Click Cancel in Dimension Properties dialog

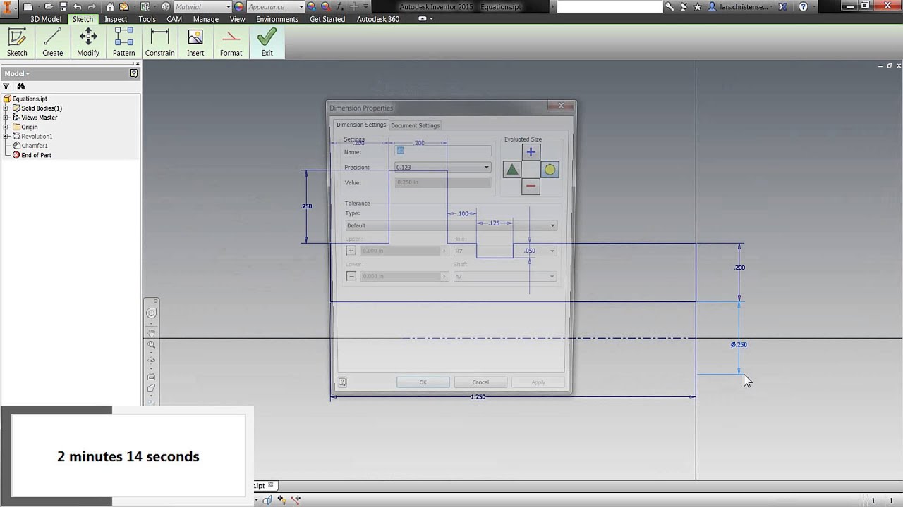tap(480, 382)
